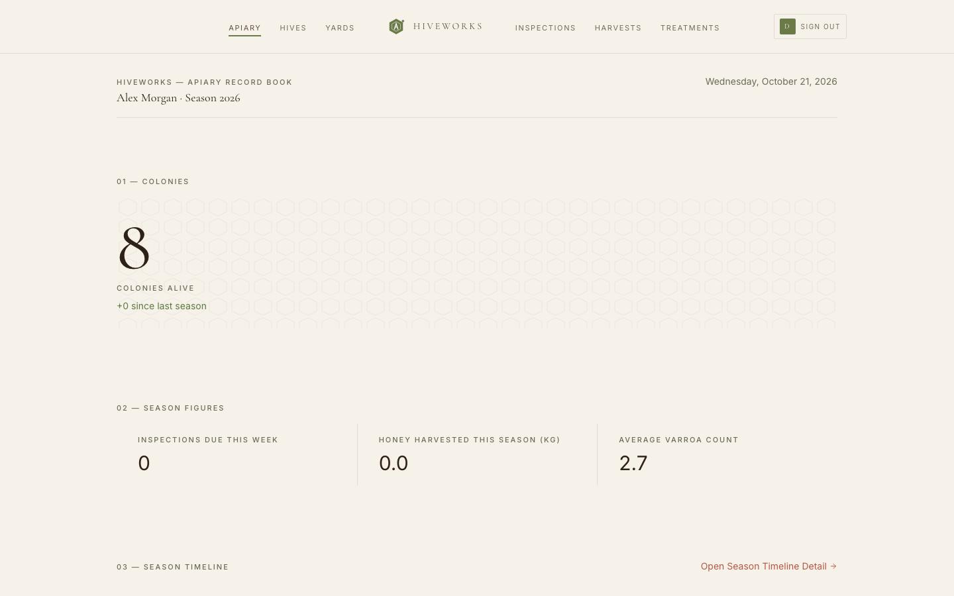Click 'Alex Morgan · Season 2026' heading
Screen dimensions: 954x596
(178, 98)
